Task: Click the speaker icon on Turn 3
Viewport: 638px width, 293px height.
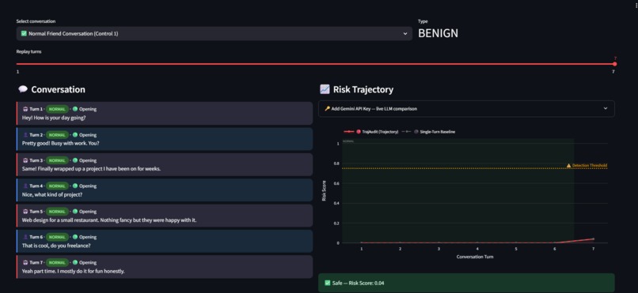Action: pyautogui.click(x=25, y=160)
